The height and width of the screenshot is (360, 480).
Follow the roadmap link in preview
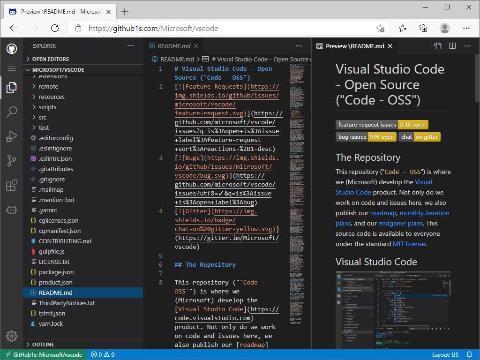[383, 213]
